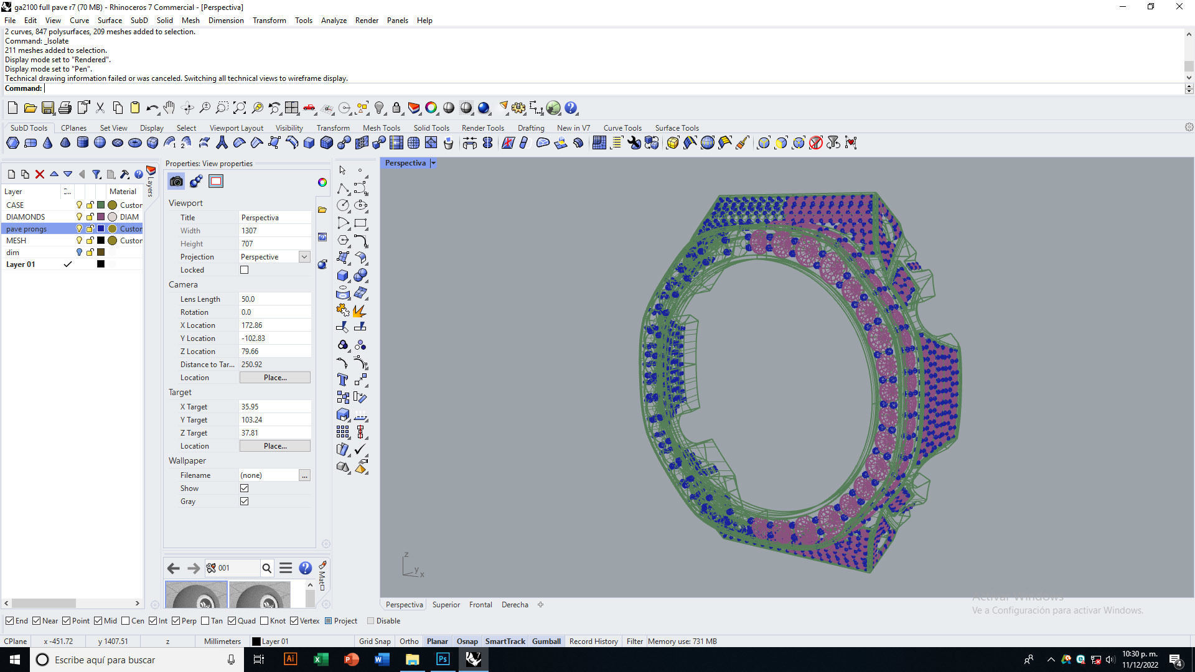Change CASE layer green color swatch
Image resolution: width=1195 pixels, height=672 pixels.
click(x=101, y=205)
